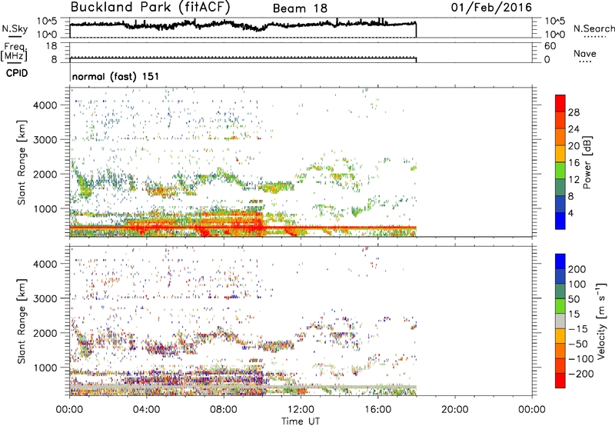Click the '1000' tick of the velocity panel
Screen dimensions: 615x426
(45, 368)
